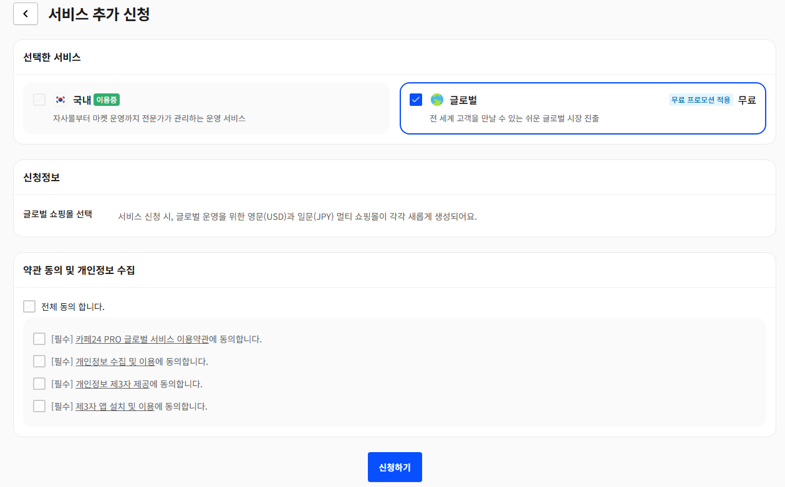Image resolution: width=785 pixels, height=487 pixels.
Task: Click the 서비스 추가 신청 page title
Action: click(x=99, y=14)
